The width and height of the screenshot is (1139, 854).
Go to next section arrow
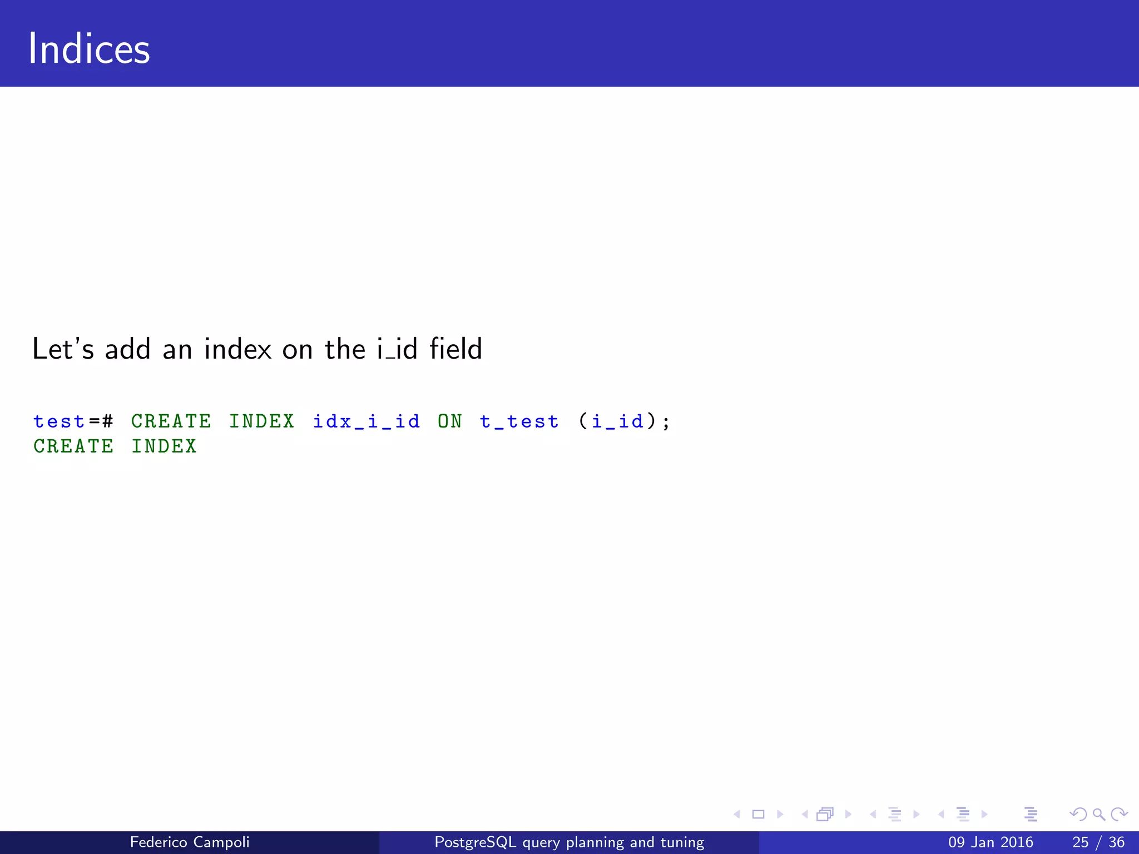coord(984,815)
